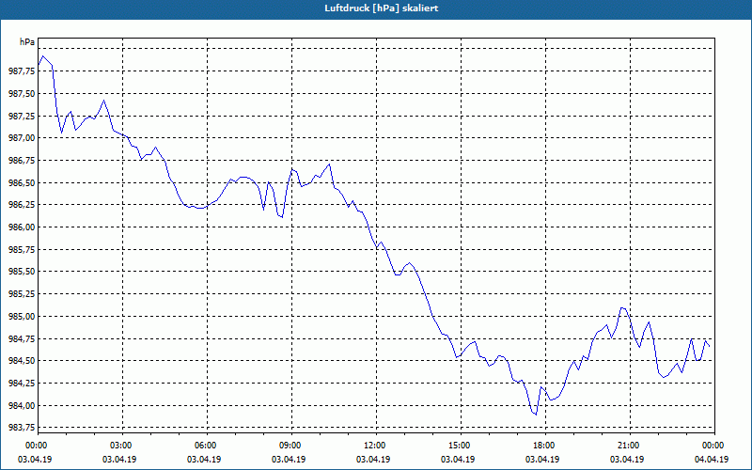This screenshot has width=752, height=470.
Task: Click the 'hPa' unit label
Action: coord(27,42)
